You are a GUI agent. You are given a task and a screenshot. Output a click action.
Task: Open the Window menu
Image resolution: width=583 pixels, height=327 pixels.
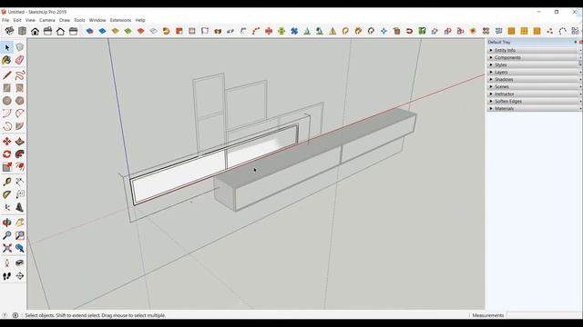97,20
